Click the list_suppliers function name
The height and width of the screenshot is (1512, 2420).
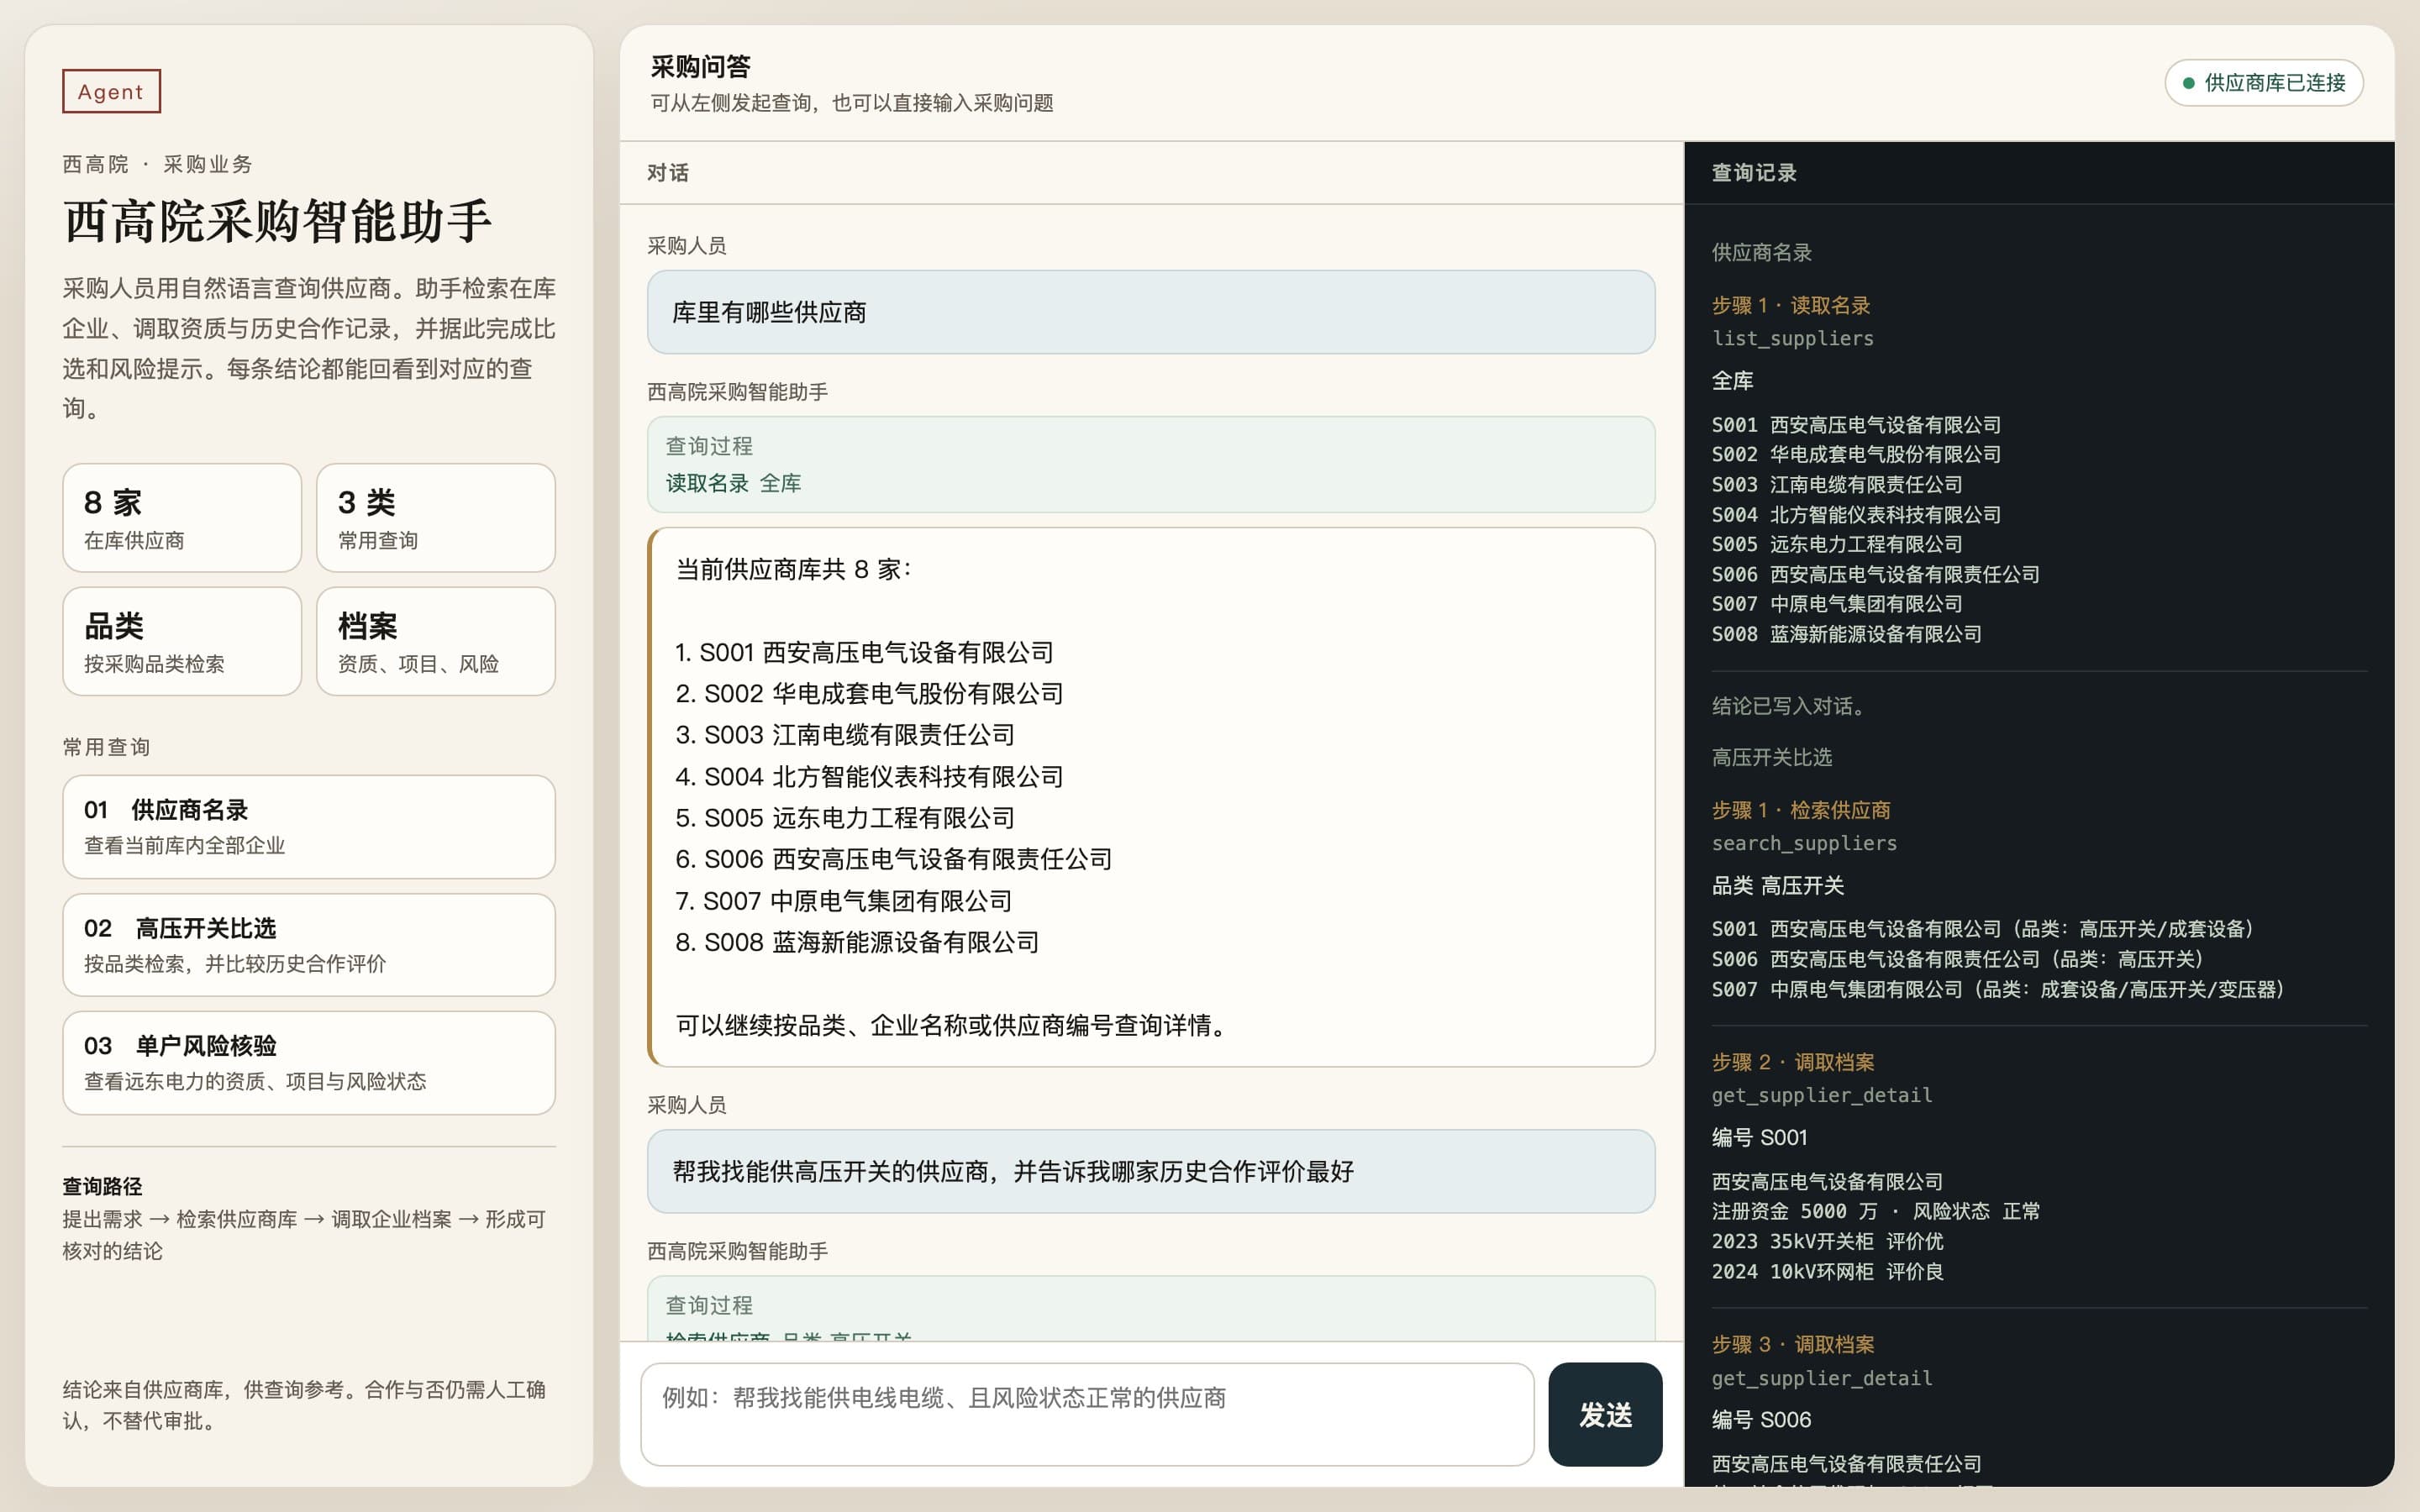(1793, 338)
